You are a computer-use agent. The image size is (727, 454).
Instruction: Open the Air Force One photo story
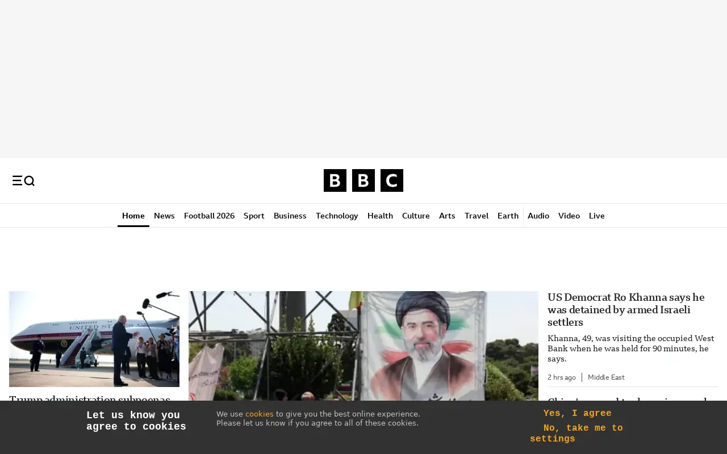(94, 339)
